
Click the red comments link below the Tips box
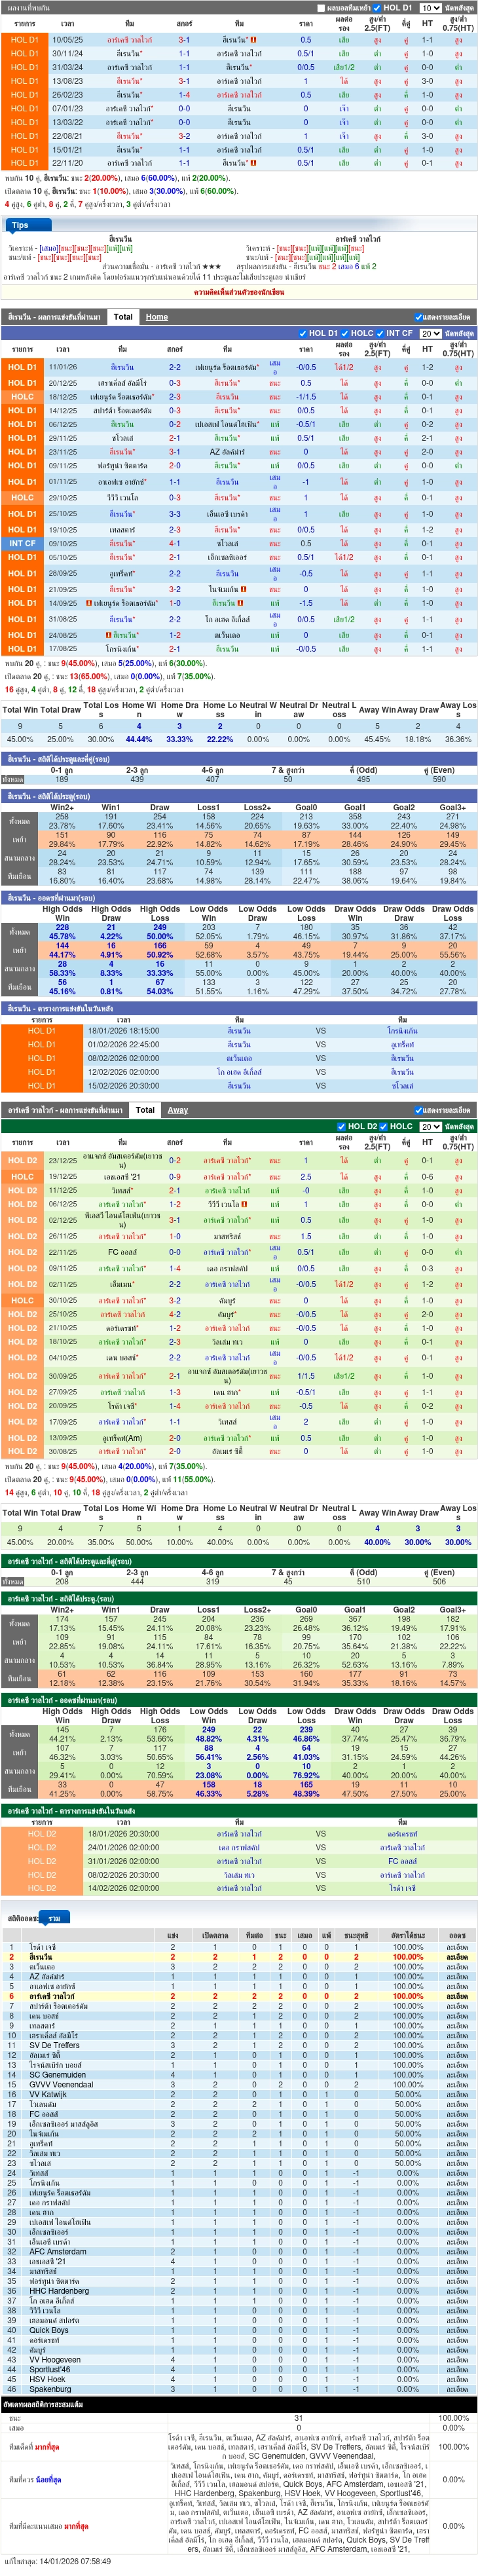[x=239, y=292]
